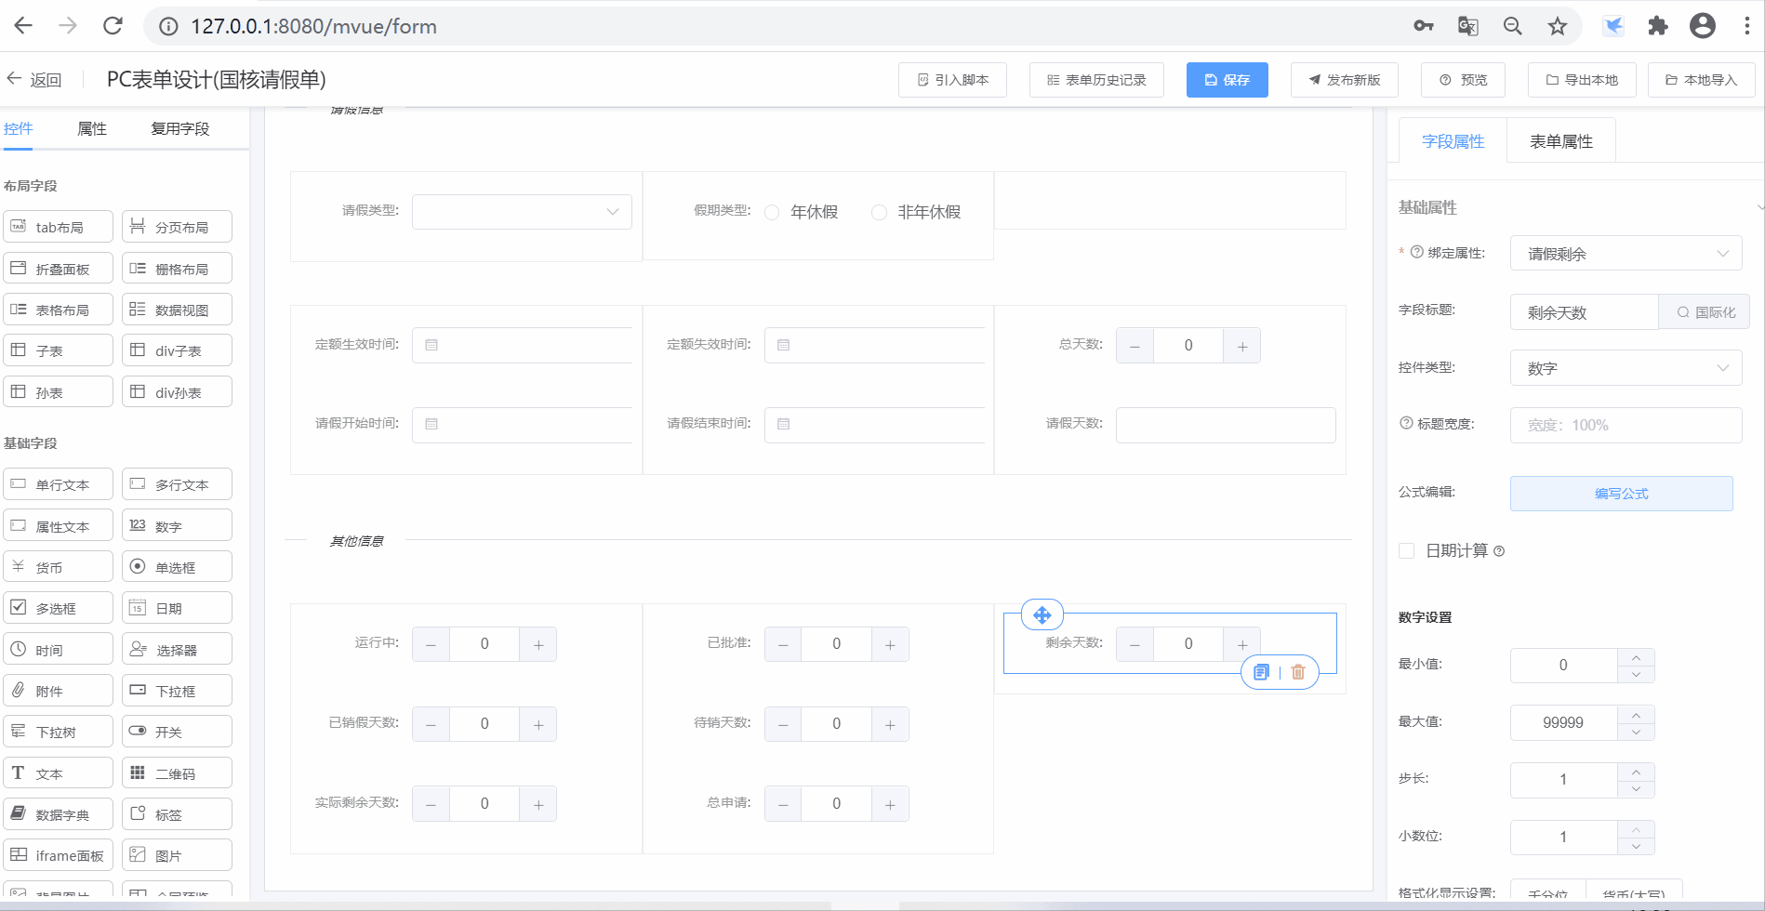Open the 请假类型 dropdown
This screenshot has width=1765, height=911.
tap(522, 212)
